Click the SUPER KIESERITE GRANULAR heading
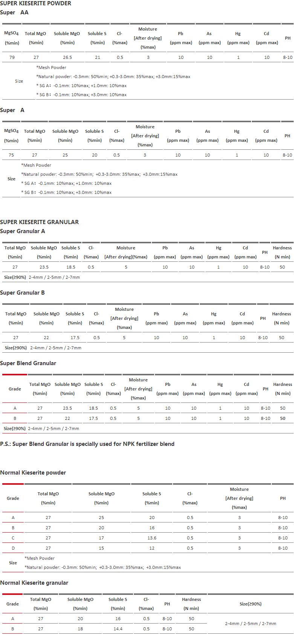 39,222
